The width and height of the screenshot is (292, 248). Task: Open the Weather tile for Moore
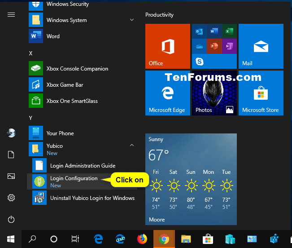click(191, 179)
